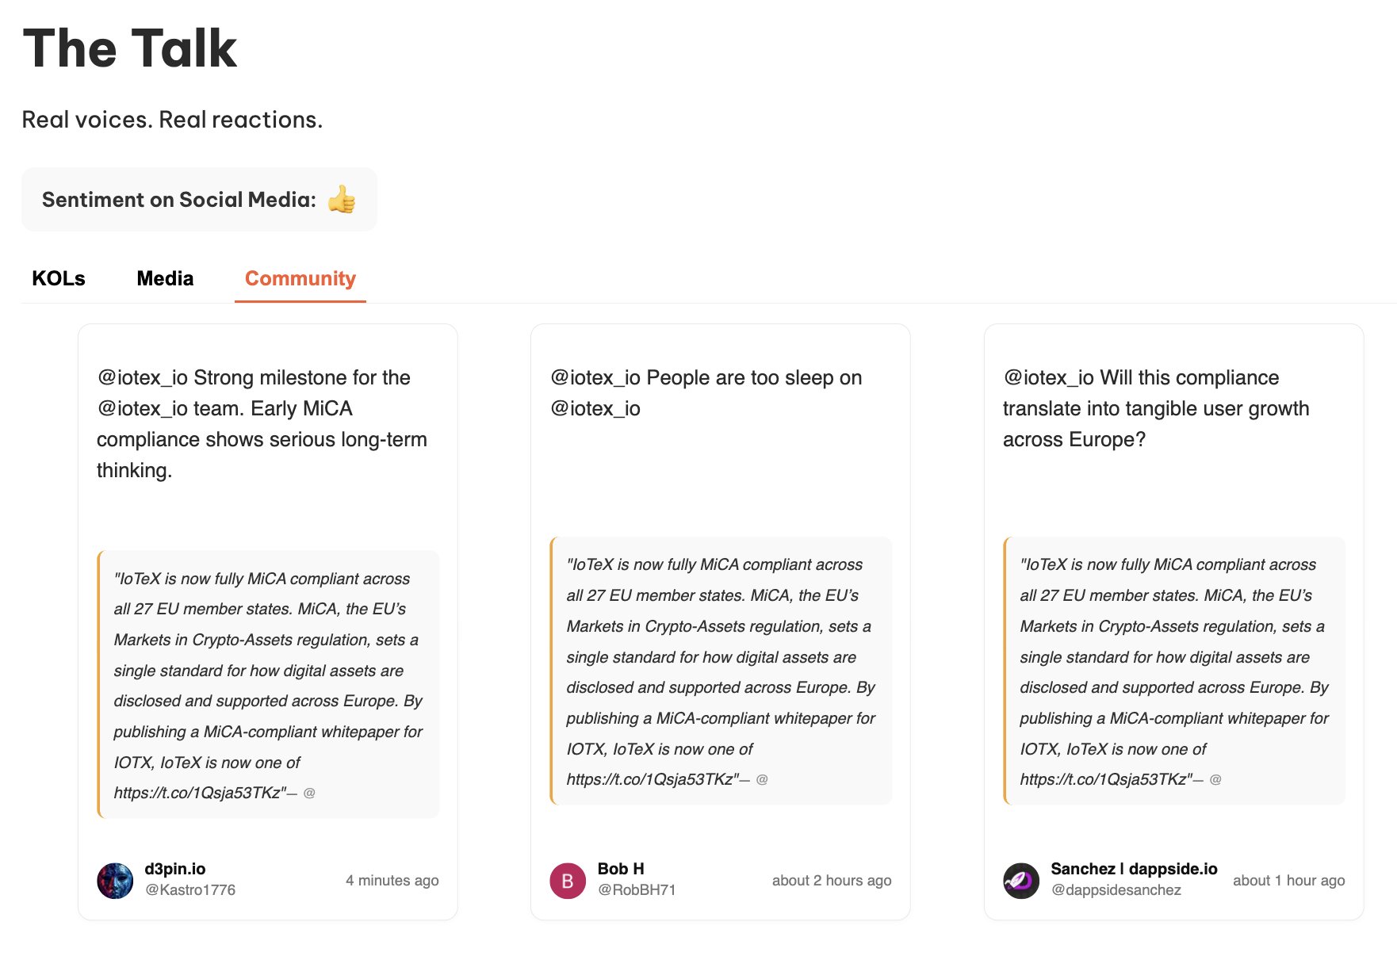The image size is (1397, 956).
Task: Open the Media tab
Action: pyautogui.click(x=165, y=278)
